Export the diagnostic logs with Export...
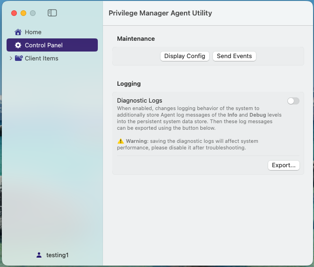This screenshot has width=314, height=267. [x=284, y=165]
